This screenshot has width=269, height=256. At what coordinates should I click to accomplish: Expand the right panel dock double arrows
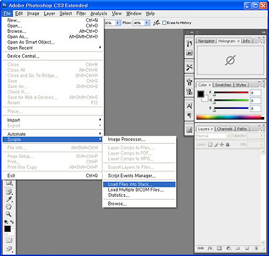pyautogui.click(x=264, y=32)
